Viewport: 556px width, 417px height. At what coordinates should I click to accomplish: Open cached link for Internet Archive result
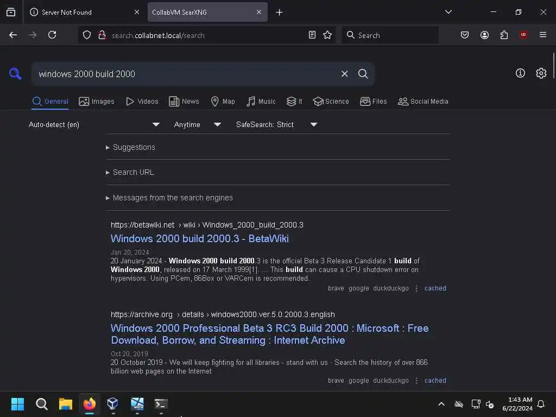435,381
